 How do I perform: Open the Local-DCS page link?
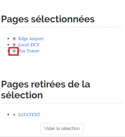pos(29,45)
